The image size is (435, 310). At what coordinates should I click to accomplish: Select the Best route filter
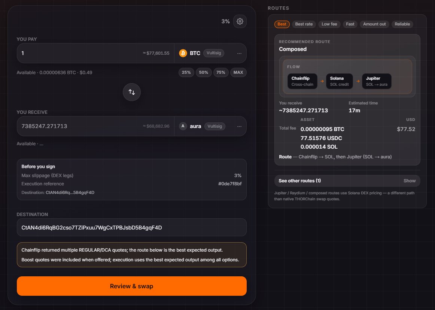(x=282, y=24)
